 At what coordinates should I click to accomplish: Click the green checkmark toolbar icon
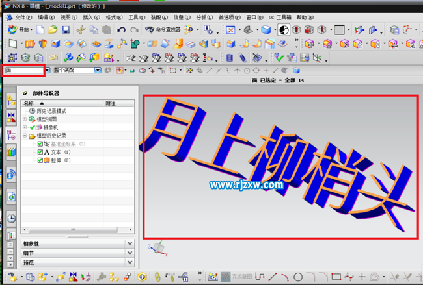point(278,58)
